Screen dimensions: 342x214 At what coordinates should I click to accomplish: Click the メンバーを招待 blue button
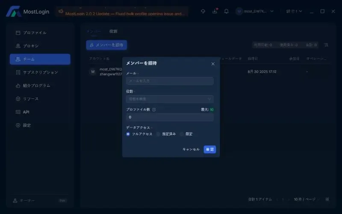[106, 45]
